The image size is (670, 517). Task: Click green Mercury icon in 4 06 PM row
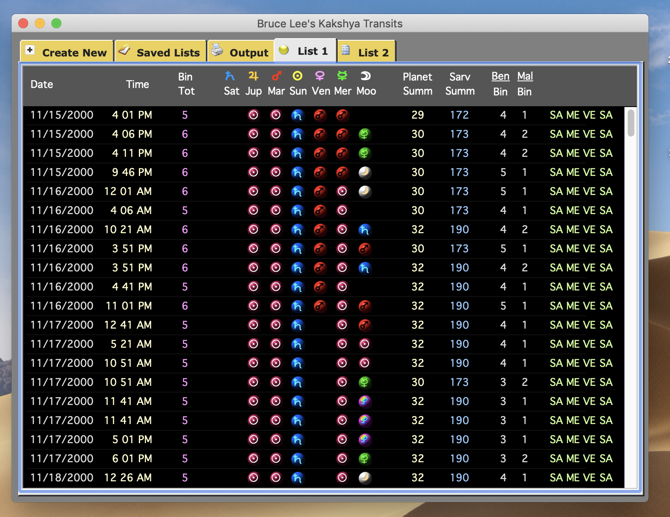pyautogui.click(x=364, y=134)
